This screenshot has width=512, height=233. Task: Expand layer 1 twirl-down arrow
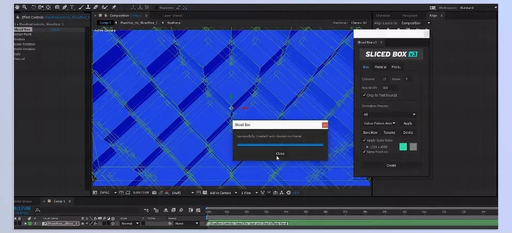(26, 223)
